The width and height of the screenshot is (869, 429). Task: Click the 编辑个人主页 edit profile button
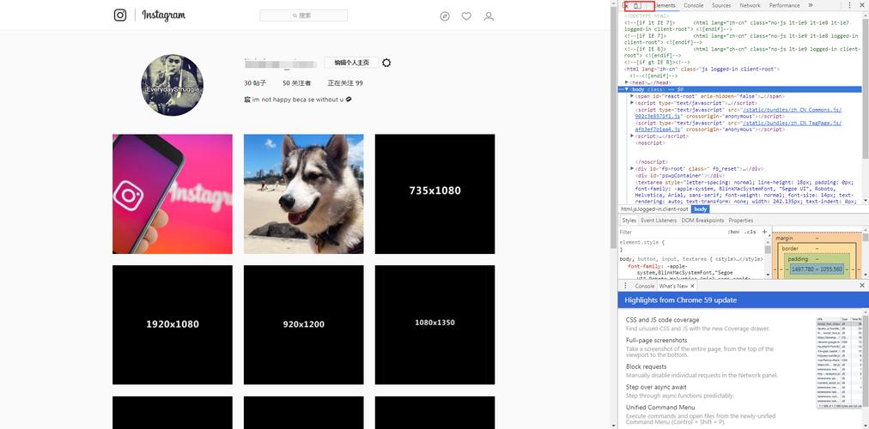pos(351,63)
